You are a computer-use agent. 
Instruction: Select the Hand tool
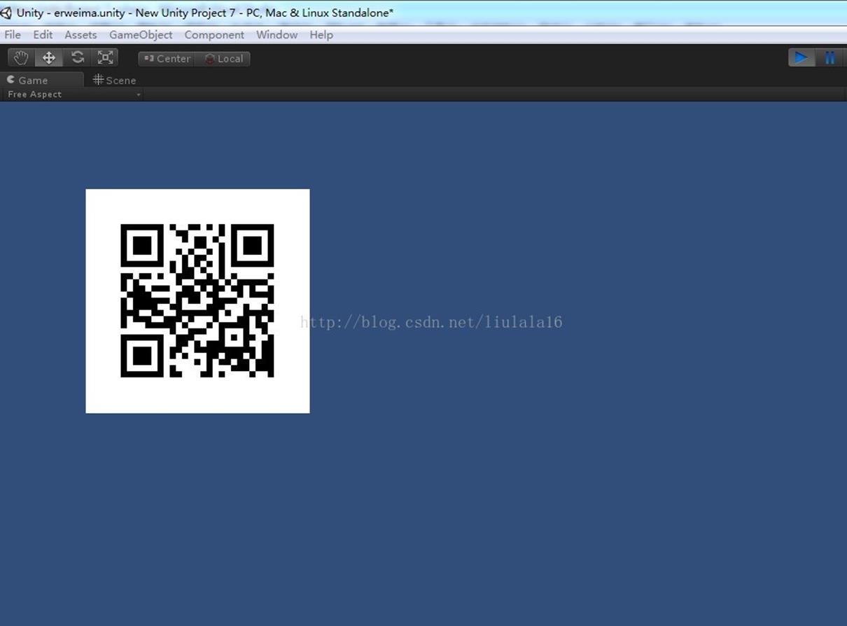(22, 58)
